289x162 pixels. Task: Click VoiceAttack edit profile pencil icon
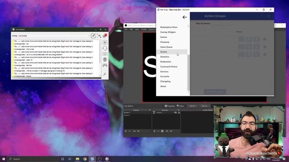[x=93, y=36]
